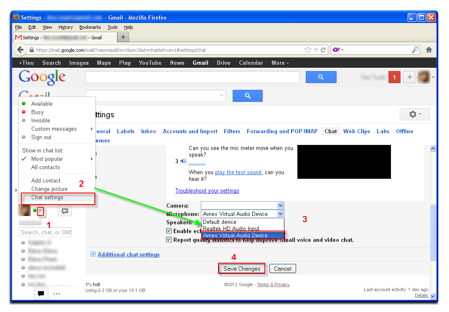Click the Google search input box
This screenshot has height=312, width=449.
[x=193, y=77]
